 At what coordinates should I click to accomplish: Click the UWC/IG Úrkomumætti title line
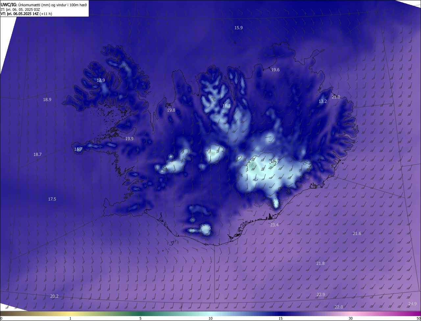44,5
